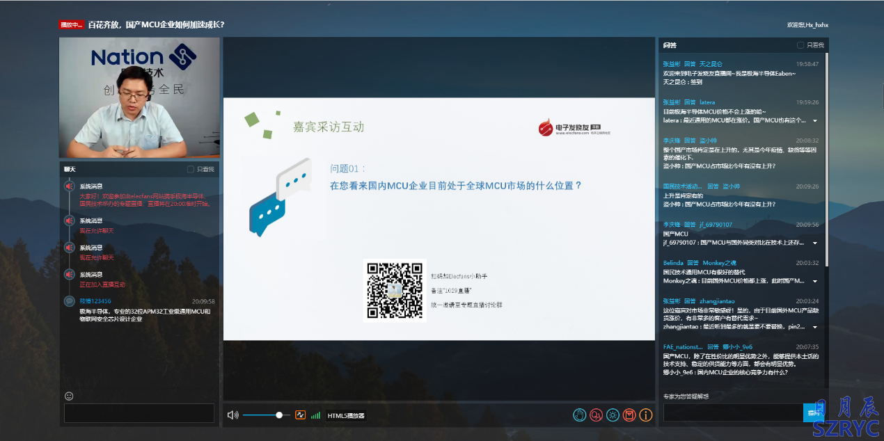Click the orange swap-window icon in player bar
The height and width of the screenshot is (441, 884).
tap(300, 415)
